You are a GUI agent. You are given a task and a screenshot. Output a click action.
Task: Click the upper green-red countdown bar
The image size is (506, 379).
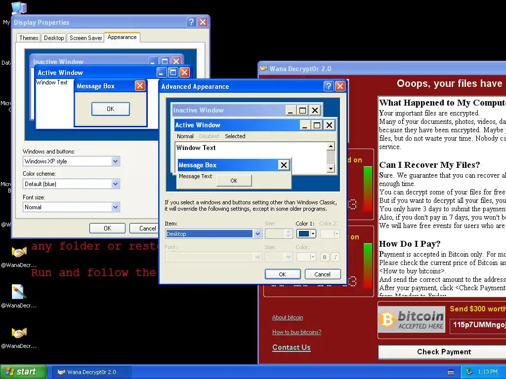point(368,189)
